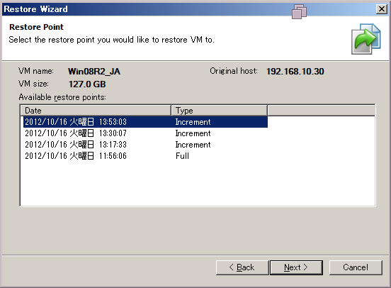The width and height of the screenshot is (391, 288).
Task: Select the 13:17:33 Increment restore point
Action: pyautogui.click(x=145, y=145)
